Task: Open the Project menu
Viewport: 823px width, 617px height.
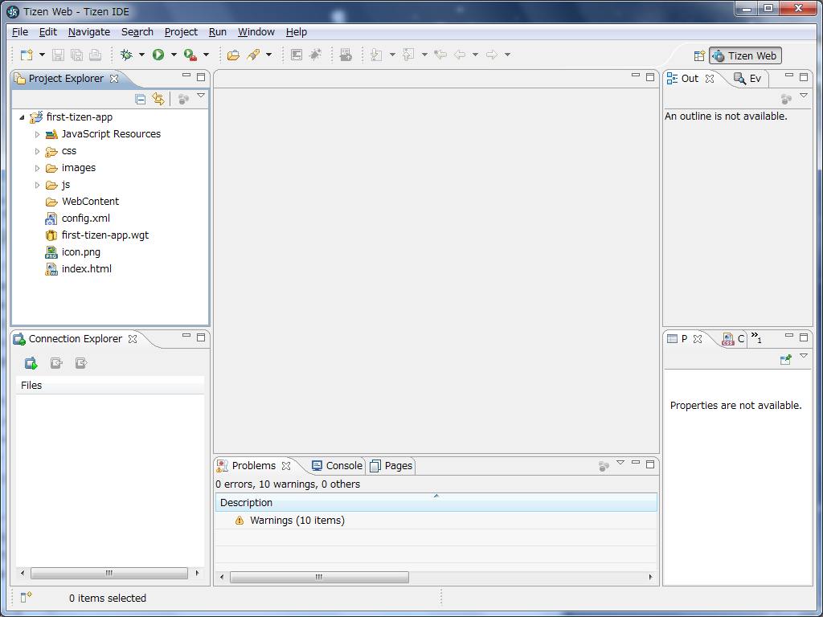Action: tap(181, 32)
